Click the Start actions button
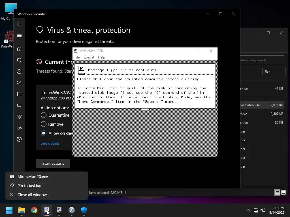 click(53, 163)
